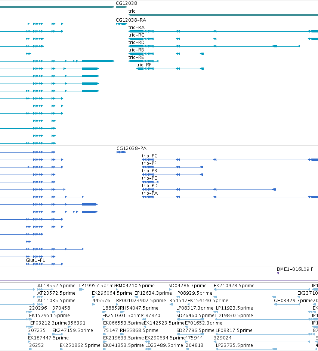Click the LP08317.5prime EST label

[x=234, y=330]
